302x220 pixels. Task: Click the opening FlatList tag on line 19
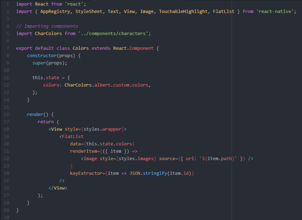(x=71, y=136)
